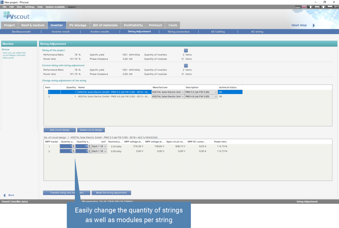The height and width of the screenshot is (228, 339).
Task: Click the Add circuit design button
Action: point(60,130)
